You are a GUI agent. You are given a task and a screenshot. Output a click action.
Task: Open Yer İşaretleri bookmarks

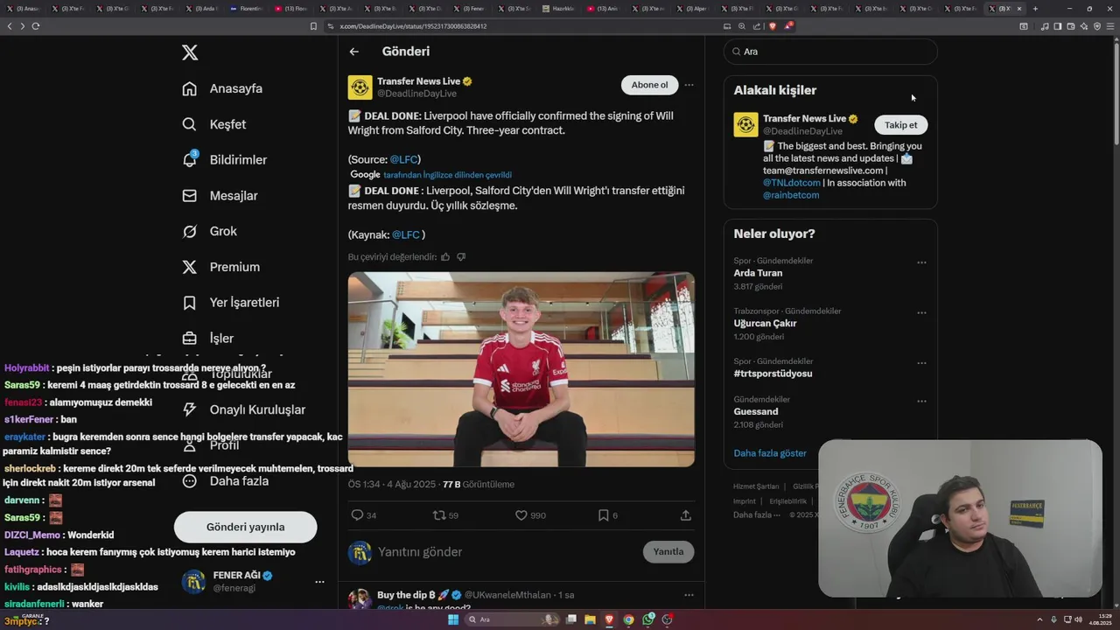point(230,303)
